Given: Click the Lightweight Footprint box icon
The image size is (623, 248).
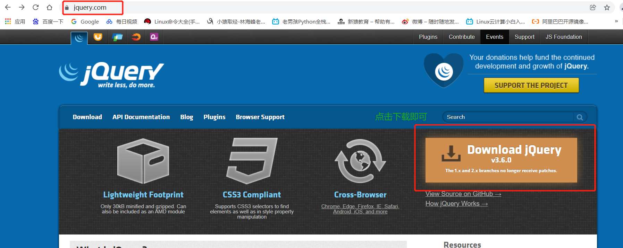Looking at the screenshot, I should [x=143, y=161].
